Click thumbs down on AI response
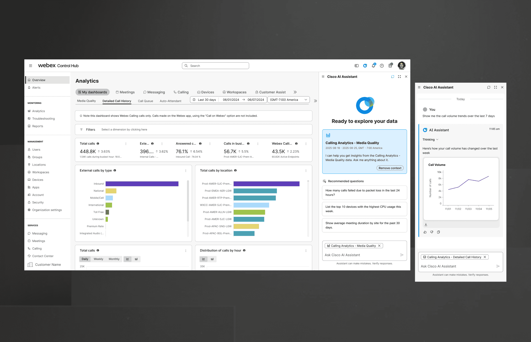Screen dimensions: 531x342 coord(432,232)
